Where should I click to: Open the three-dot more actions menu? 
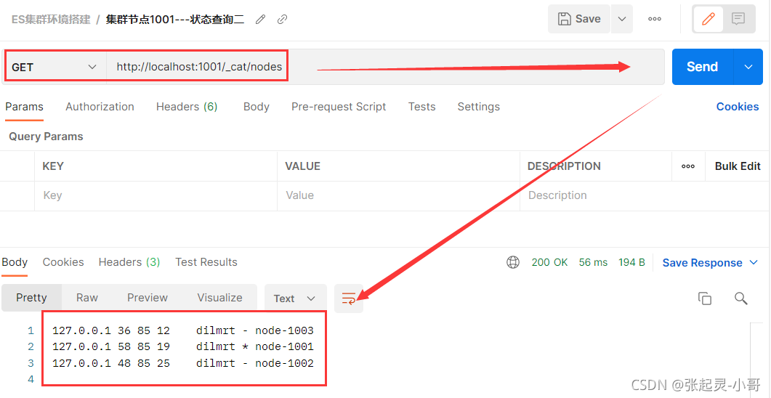pyautogui.click(x=655, y=19)
